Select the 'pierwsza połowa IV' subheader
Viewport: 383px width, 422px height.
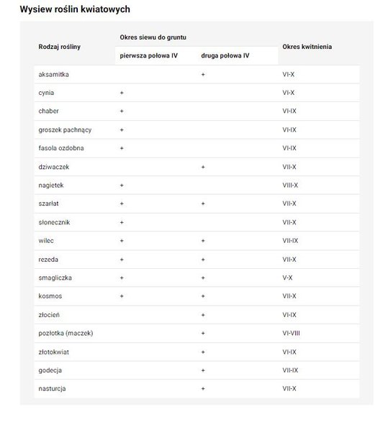point(148,55)
